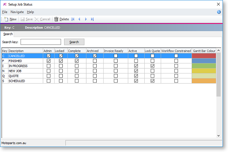228x152 pixels.
Task: Click the JC application icon in title bar
Action: (5, 4)
